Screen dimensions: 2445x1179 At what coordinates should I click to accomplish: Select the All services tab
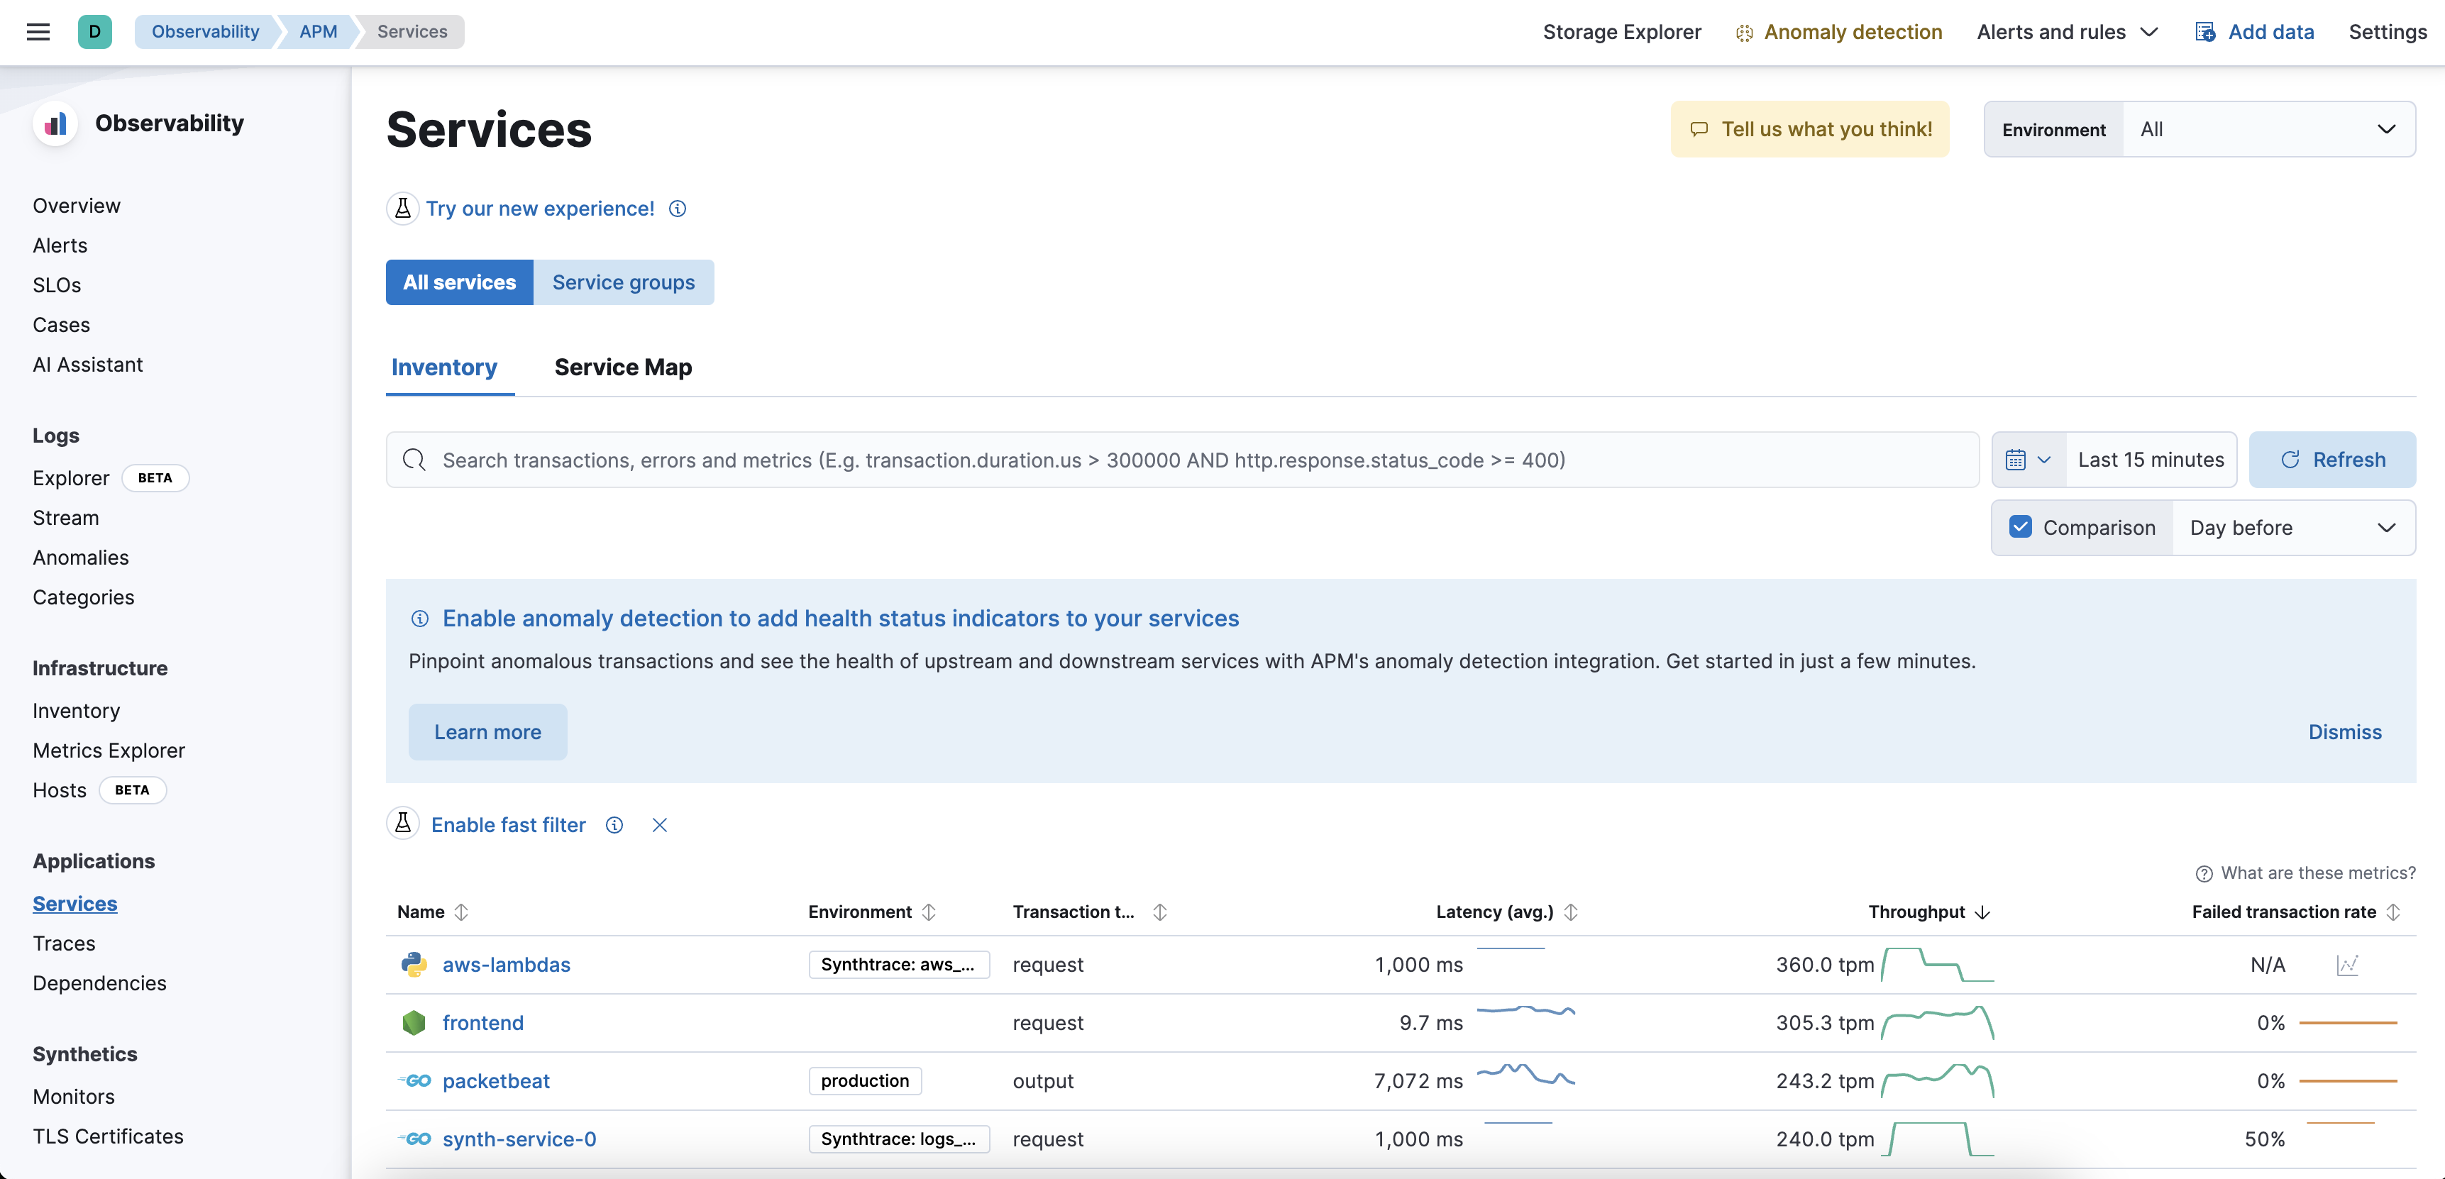(459, 282)
